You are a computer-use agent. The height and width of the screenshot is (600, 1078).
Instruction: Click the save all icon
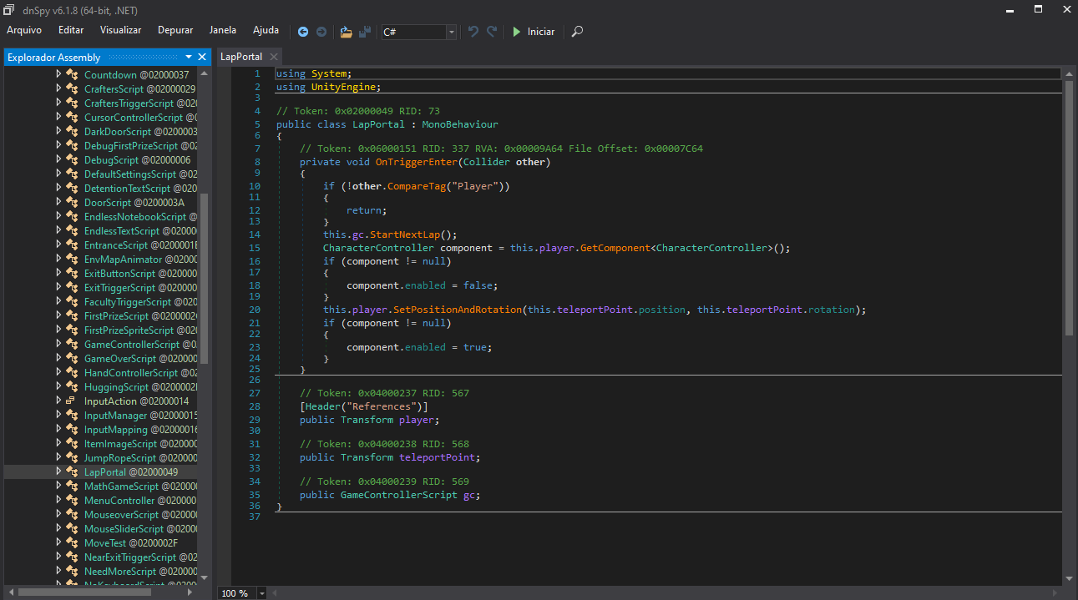tap(365, 32)
